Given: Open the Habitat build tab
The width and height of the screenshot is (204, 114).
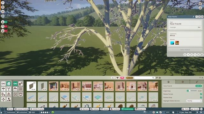Looking at the screenshot, I should click(x=95, y=109).
